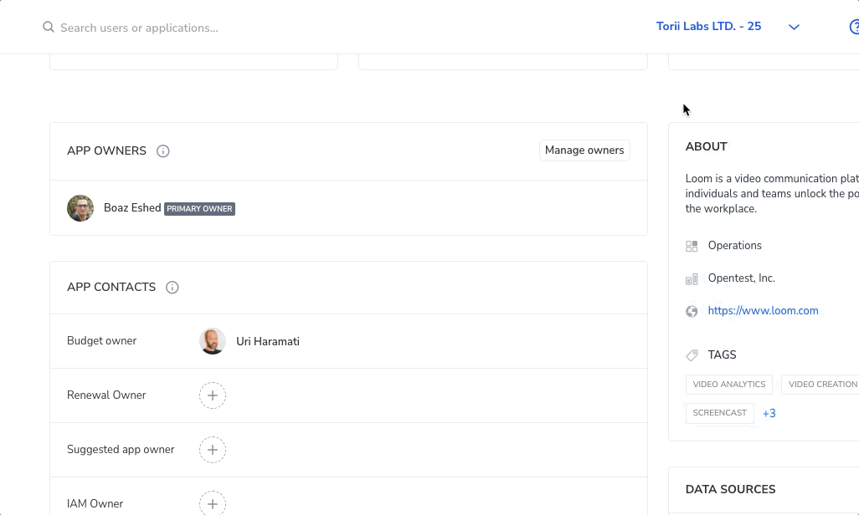Click the Opentest, Inc. company icon
Image resolution: width=859 pixels, height=515 pixels.
point(692,279)
